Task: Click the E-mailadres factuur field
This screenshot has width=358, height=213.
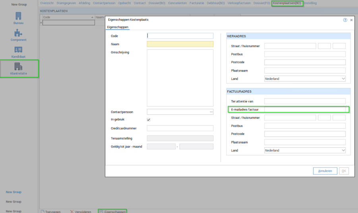Action: (x=305, y=109)
